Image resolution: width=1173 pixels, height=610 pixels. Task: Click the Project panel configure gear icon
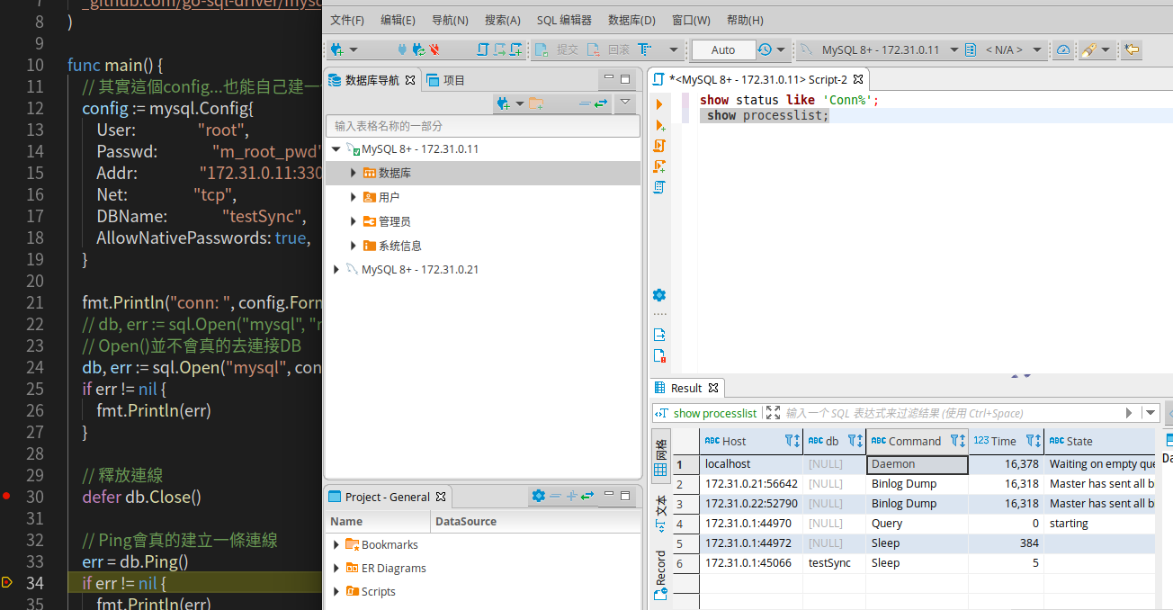(x=538, y=496)
